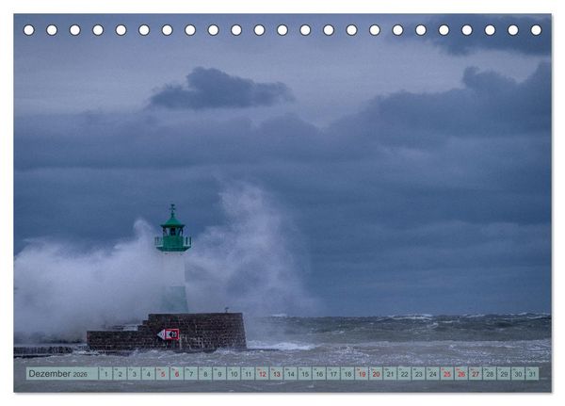Click the green lighthouse lantern top
This screenshot has width=565, height=406.
(172, 229)
